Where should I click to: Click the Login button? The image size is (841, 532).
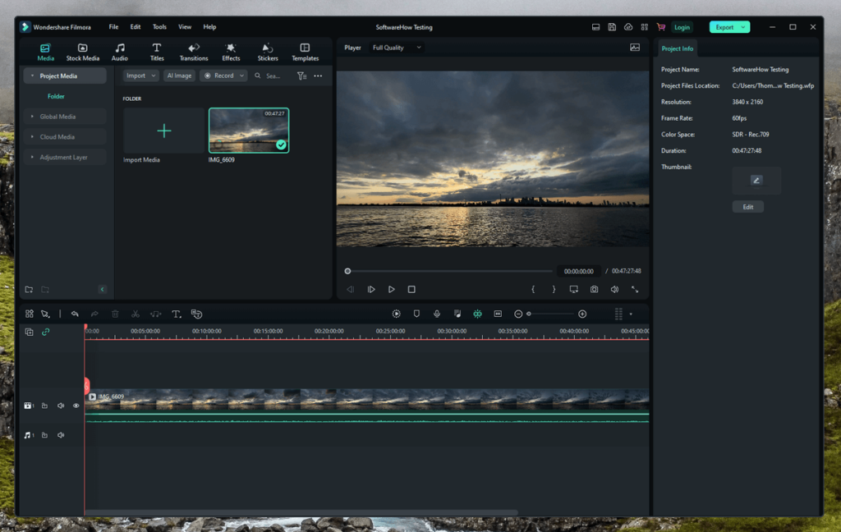click(682, 27)
